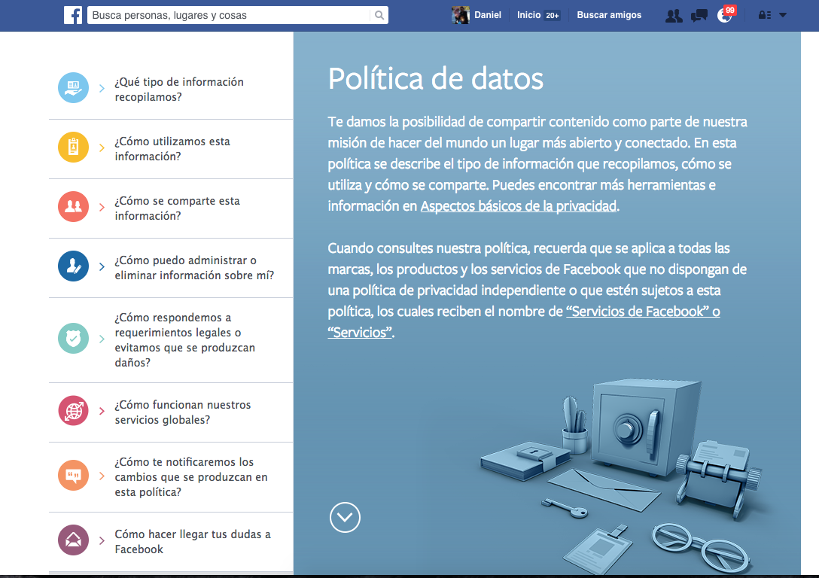Click the dark blue person-edit icon

coord(73,266)
